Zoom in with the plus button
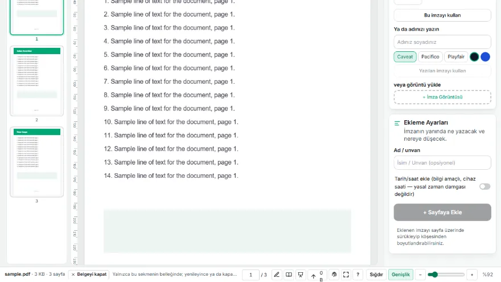The height and width of the screenshot is (282, 501). (x=472, y=275)
